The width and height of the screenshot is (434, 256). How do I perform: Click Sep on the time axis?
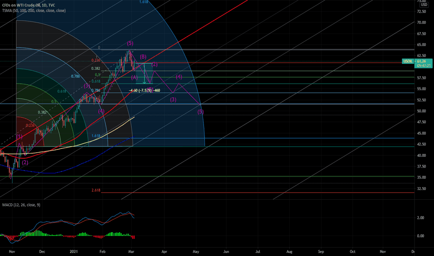pos(321,251)
